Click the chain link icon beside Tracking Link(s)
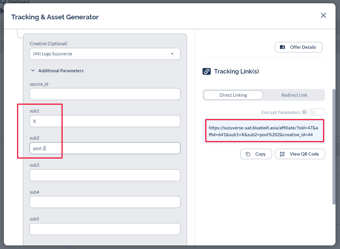The height and width of the screenshot is (249, 340). click(206, 71)
